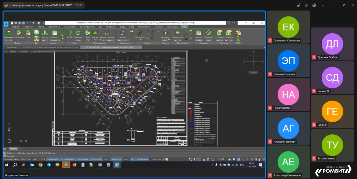The width and height of the screenshot is (357, 179).
Task: Toggle 3D оПРИВЯЗКА in status bar
Action: click(x=67, y=159)
